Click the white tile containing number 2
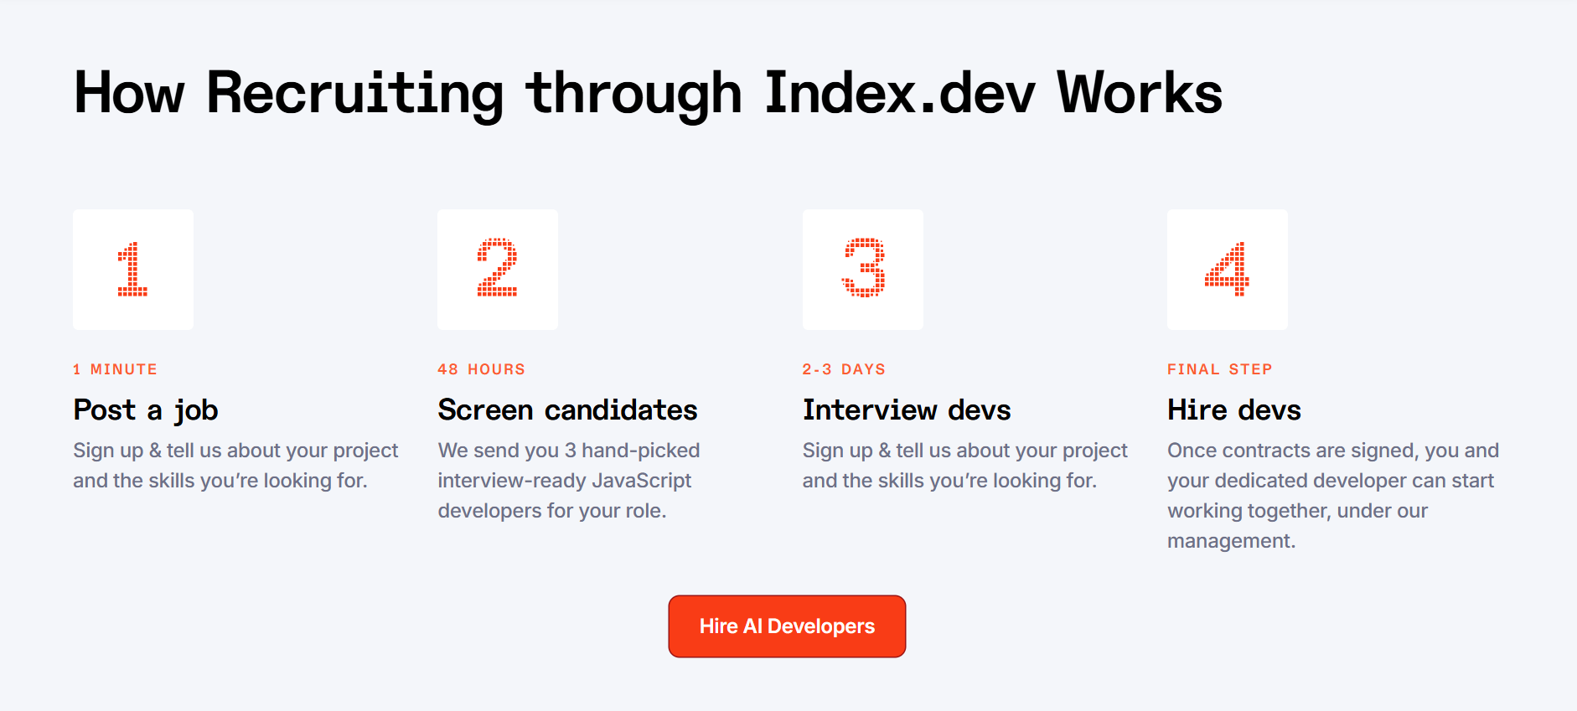Viewport: 1577px width, 711px height. (497, 269)
